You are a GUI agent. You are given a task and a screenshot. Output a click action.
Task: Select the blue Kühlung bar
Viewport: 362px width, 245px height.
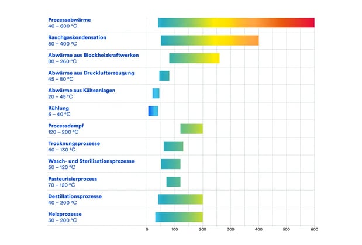(x=153, y=111)
